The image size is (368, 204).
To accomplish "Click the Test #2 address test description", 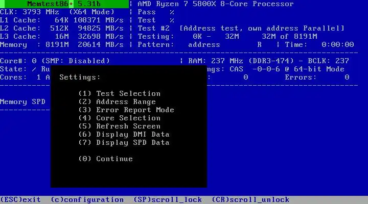I will coord(241,29).
